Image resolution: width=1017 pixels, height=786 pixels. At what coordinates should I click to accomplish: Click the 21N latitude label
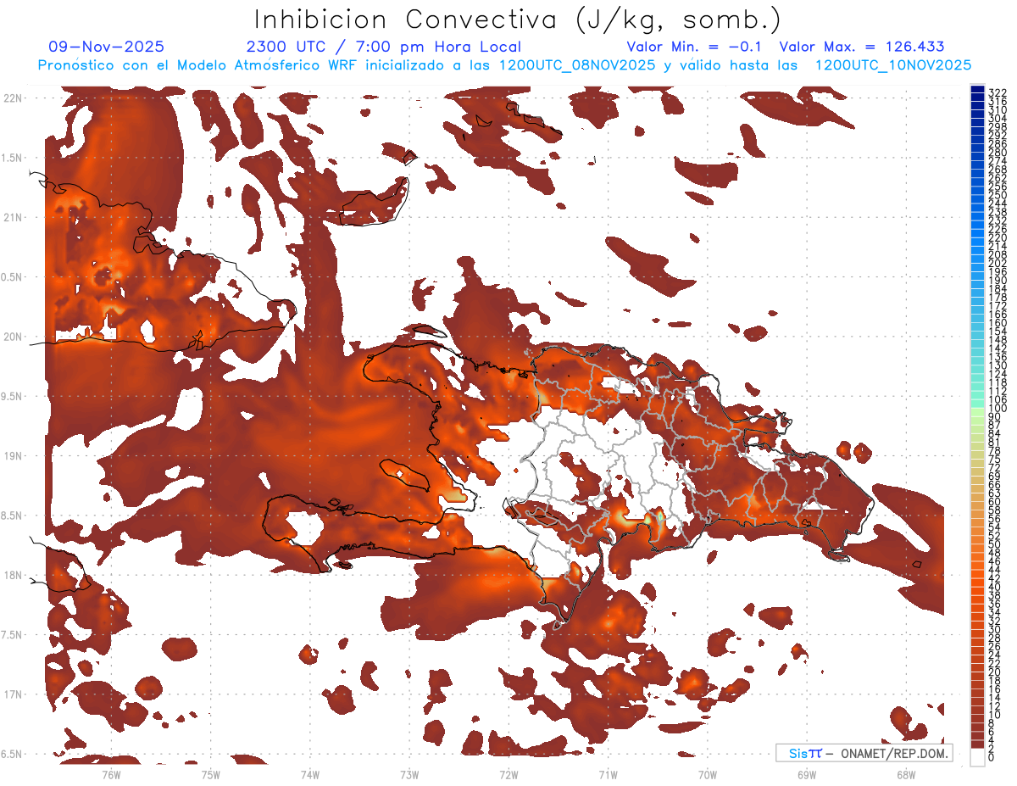[x=13, y=217]
